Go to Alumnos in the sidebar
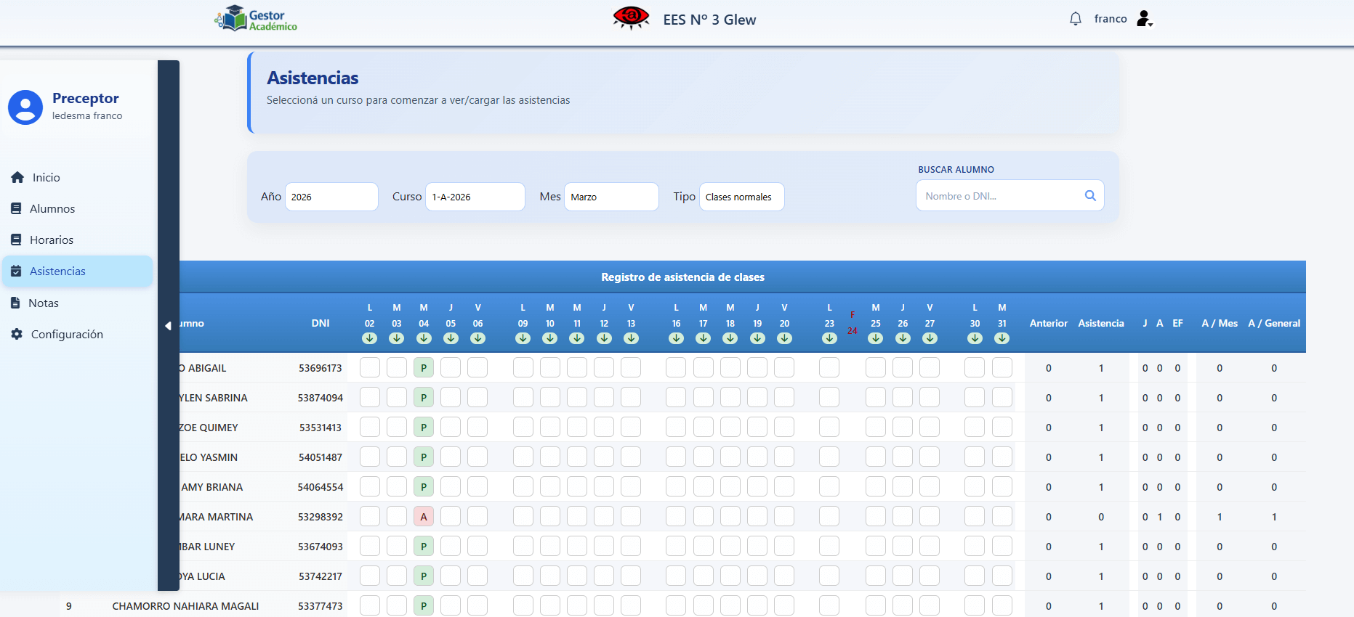Screen dimensions: 1354x617 click(52, 209)
